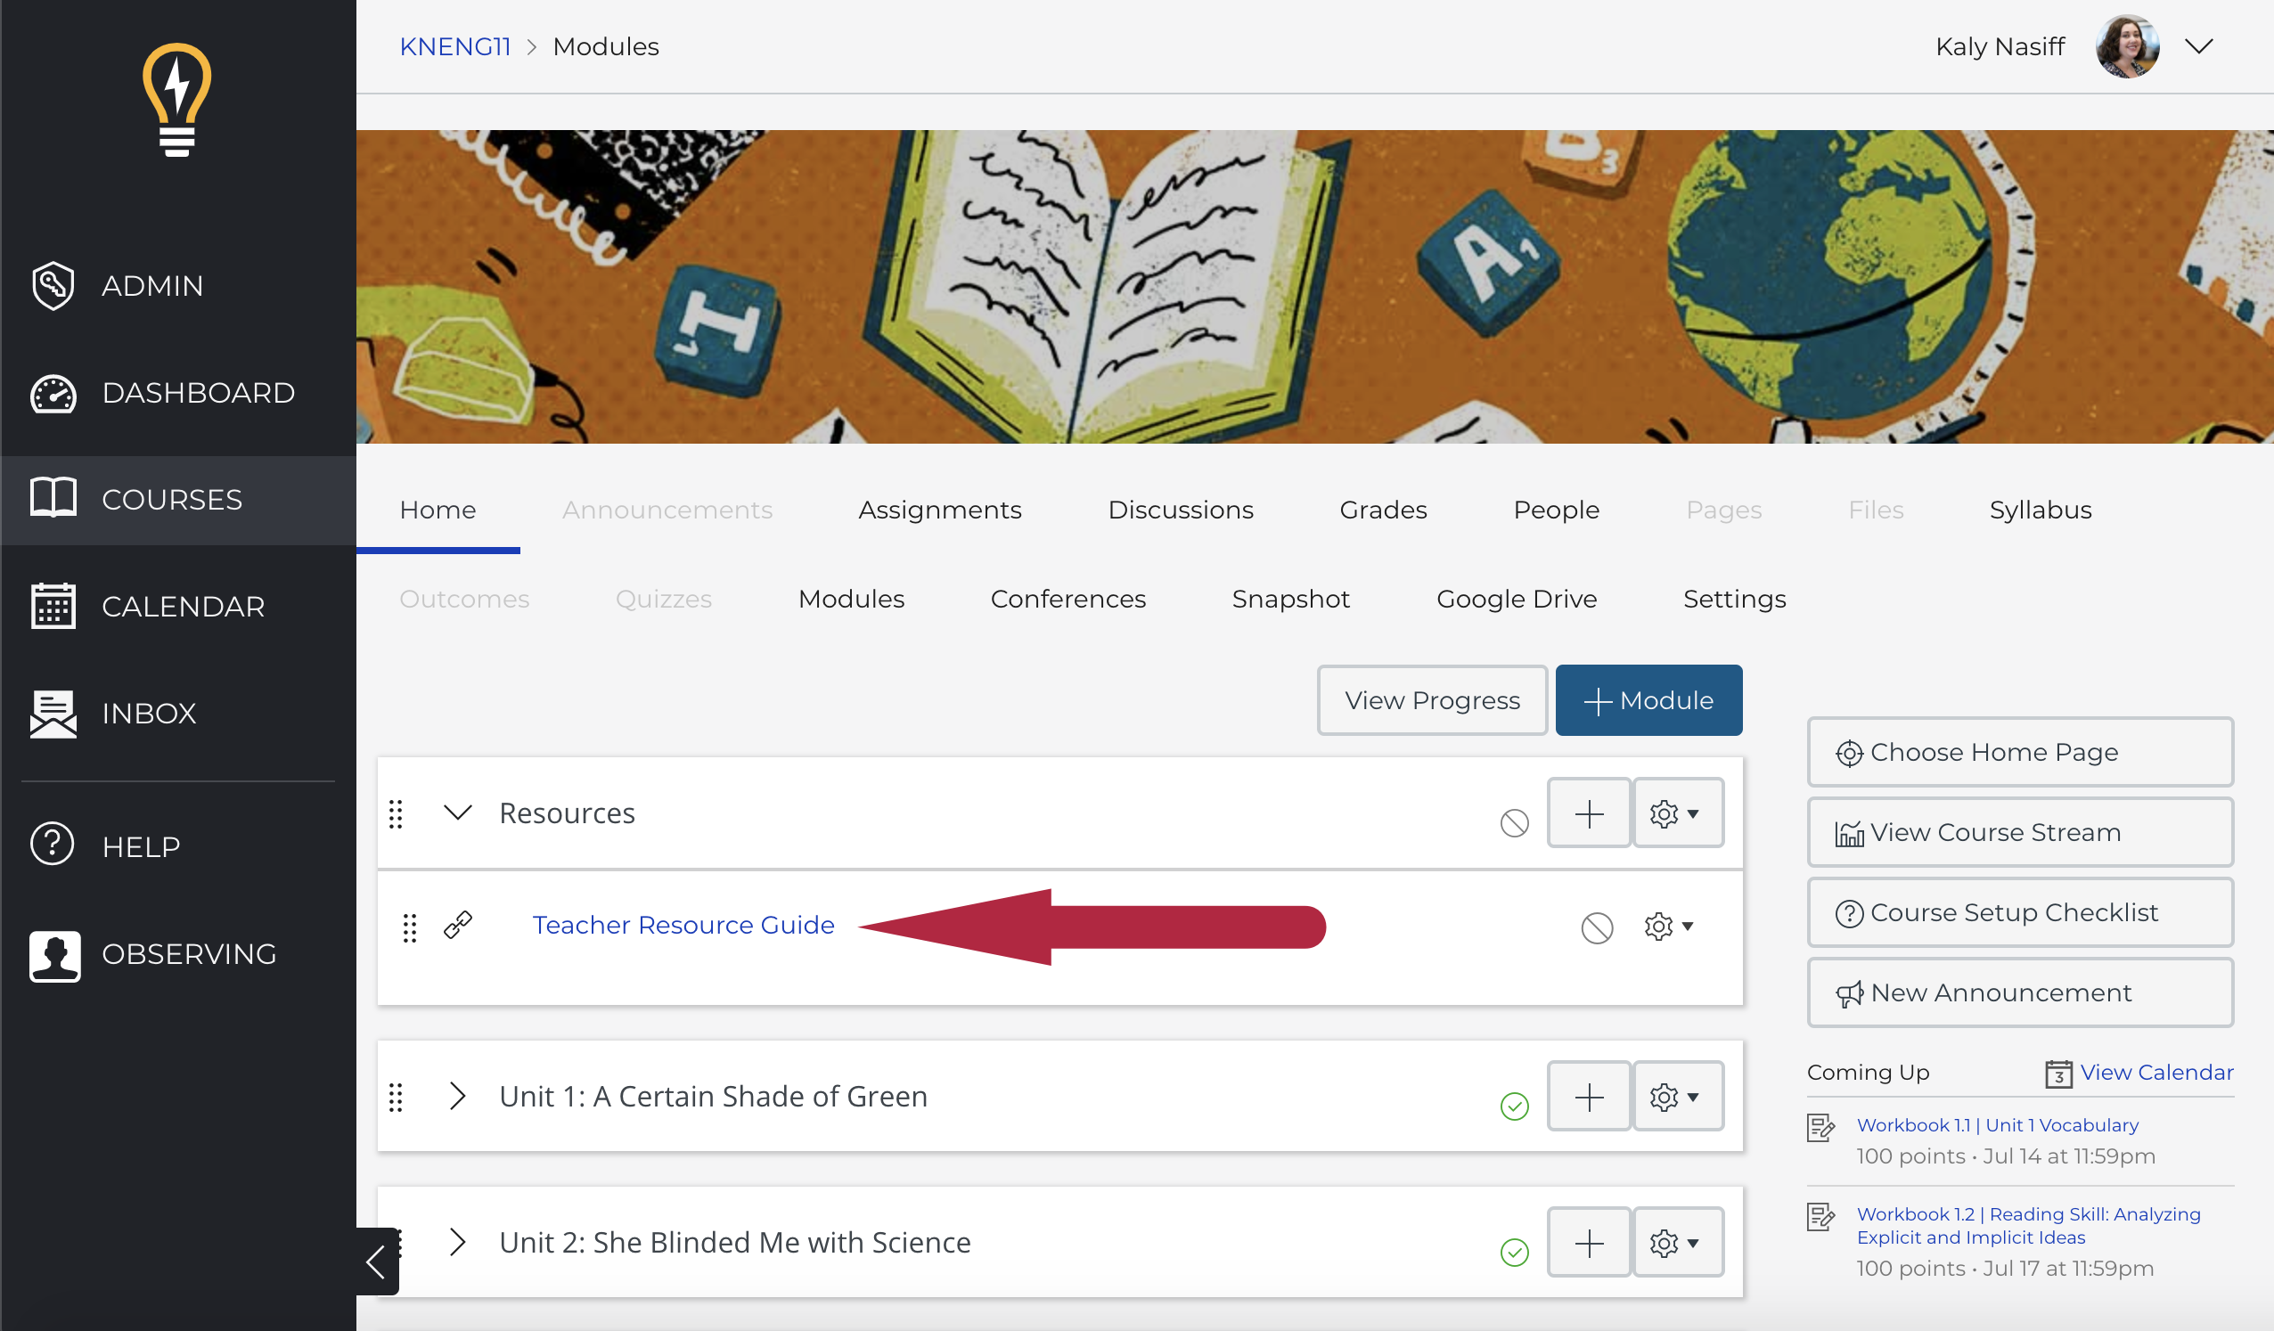Toggle publish status of Teacher Resource Guide
Screen dimensions: 2274x1331
click(x=1596, y=927)
